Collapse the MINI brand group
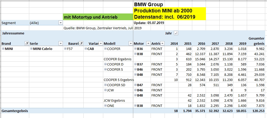The width and height of the screenshot is (267, 118). click(3, 49)
